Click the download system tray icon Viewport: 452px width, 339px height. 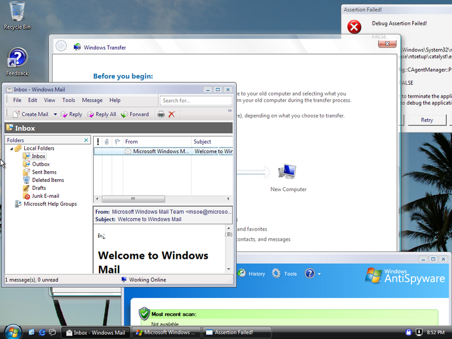click(x=419, y=332)
